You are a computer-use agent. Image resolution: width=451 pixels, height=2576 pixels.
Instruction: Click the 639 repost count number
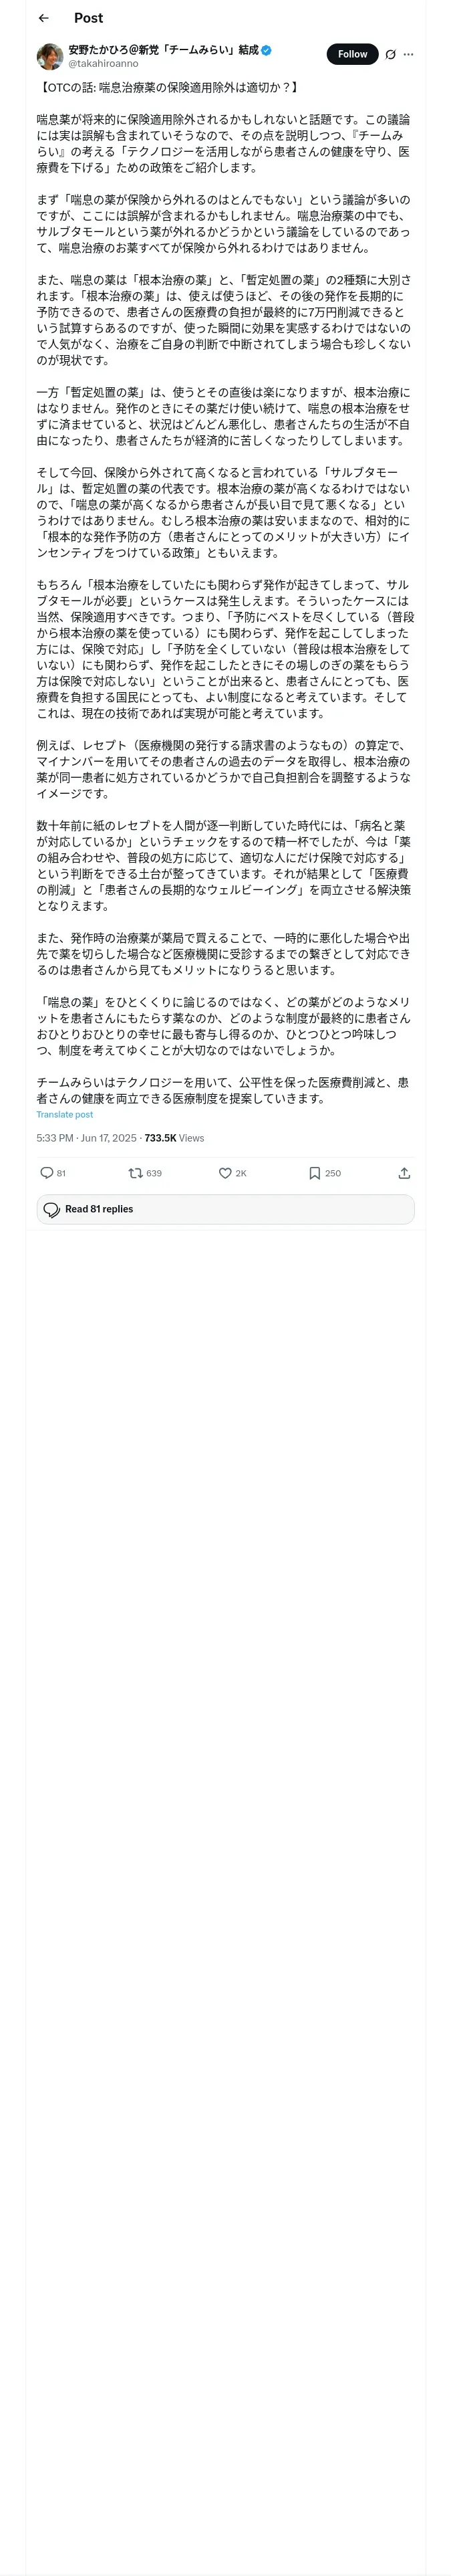click(x=154, y=1173)
